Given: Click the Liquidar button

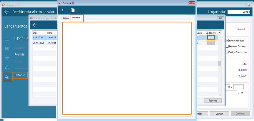Looking at the screenshot, I should [219, 114].
